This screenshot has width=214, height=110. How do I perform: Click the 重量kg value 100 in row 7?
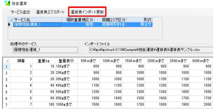click(x=44, y=105)
